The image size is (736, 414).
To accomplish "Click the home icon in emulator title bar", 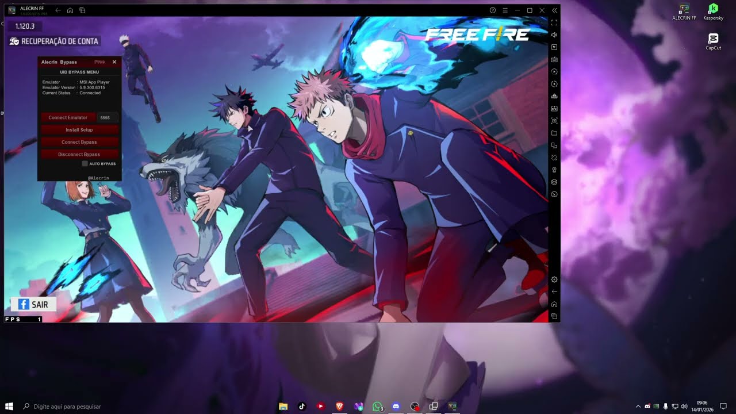I will pos(70,10).
